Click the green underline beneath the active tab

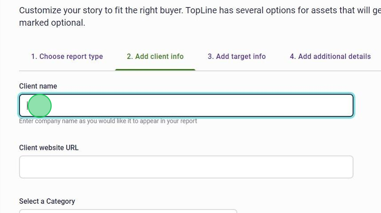tap(155, 69)
